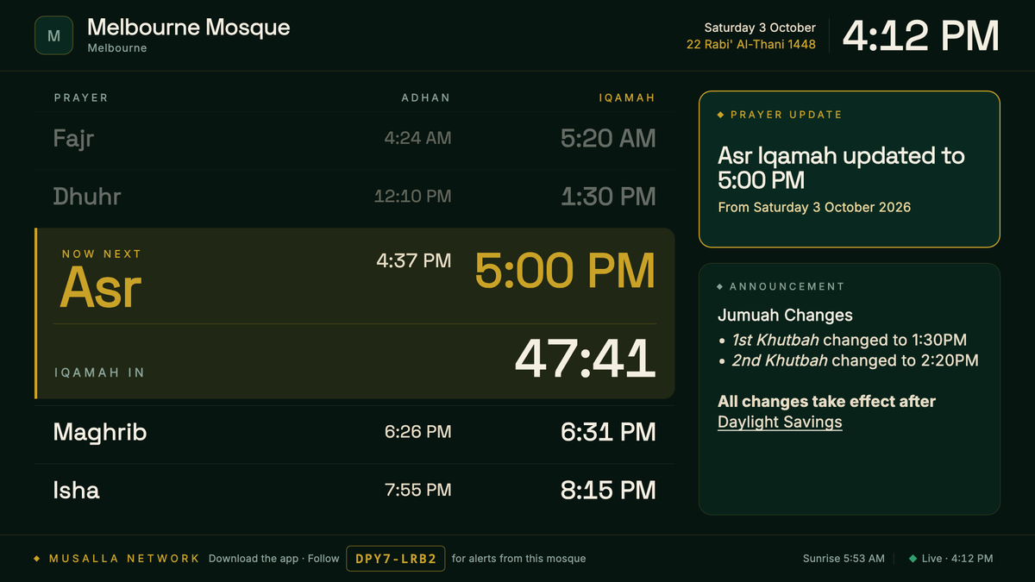Viewport: 1035px width, 582px height.
Task: Click the Jumuah Changes heading
Action: [x=785, y=316]
